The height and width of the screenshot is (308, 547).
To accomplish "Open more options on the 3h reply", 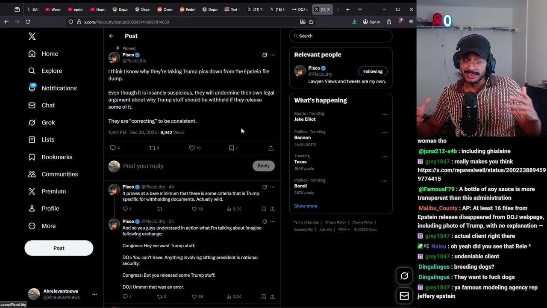I will click(273, 222).
